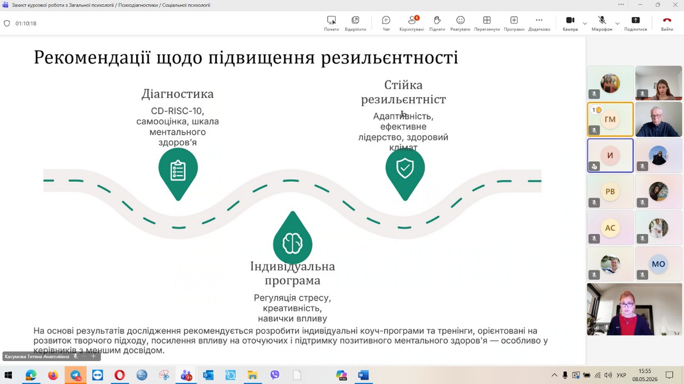Select the ГМ participant tile
The image size is (684, 384).
click(610, 120)
